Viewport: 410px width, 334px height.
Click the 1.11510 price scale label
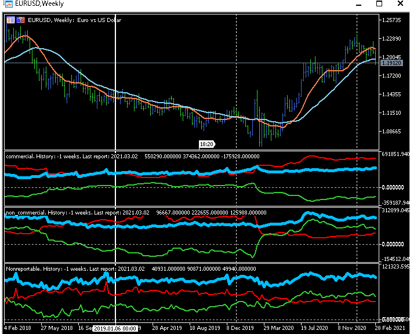pyautogui.click(x=391, y=113)
